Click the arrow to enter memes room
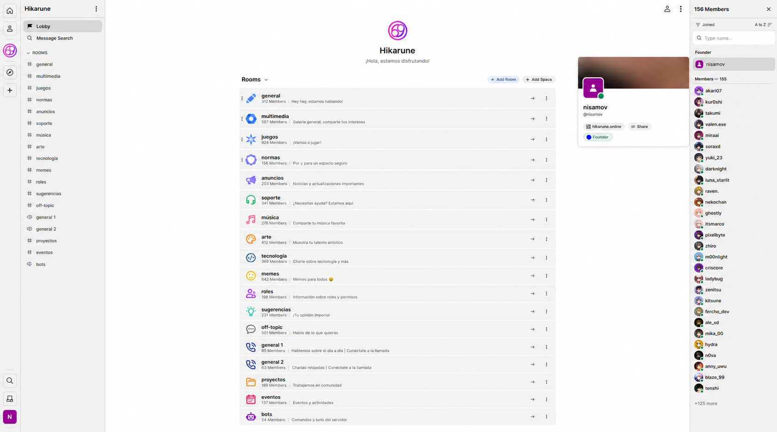This screenshot has height=432, width=777. pyautogui.click(x=532, y=276)
